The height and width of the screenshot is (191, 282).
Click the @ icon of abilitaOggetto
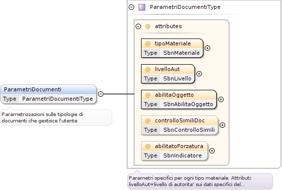coord(147,95)
